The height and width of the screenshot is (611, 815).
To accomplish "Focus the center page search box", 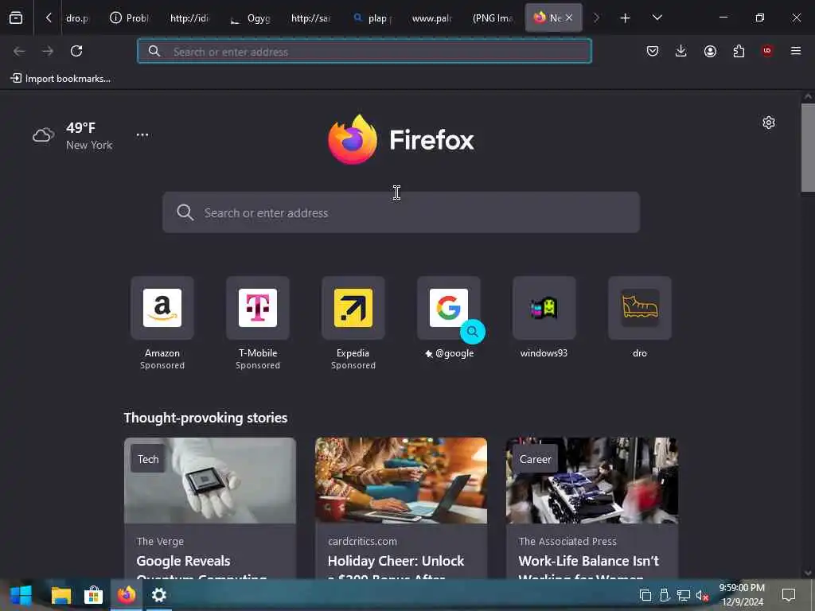I will click(x=401, y=212).
